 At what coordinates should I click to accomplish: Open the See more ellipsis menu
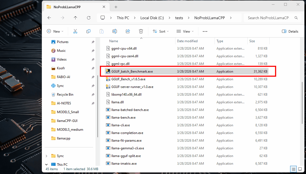pos(205,31)
